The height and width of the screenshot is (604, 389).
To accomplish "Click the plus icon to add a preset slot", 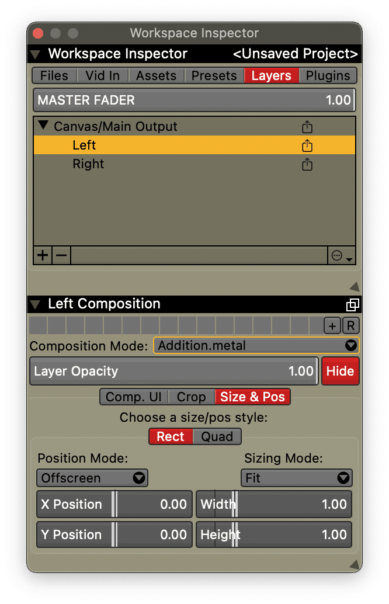I will coord(333,325).
